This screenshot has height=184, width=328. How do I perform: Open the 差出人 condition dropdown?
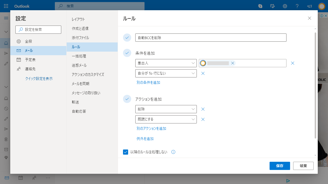pos(166,63)
